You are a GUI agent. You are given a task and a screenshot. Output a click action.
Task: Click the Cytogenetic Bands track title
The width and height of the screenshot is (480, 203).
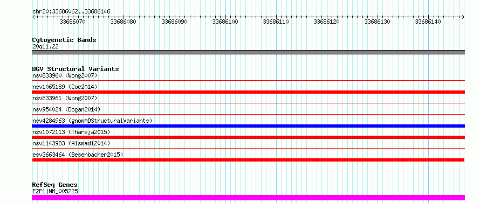(64, 40)
